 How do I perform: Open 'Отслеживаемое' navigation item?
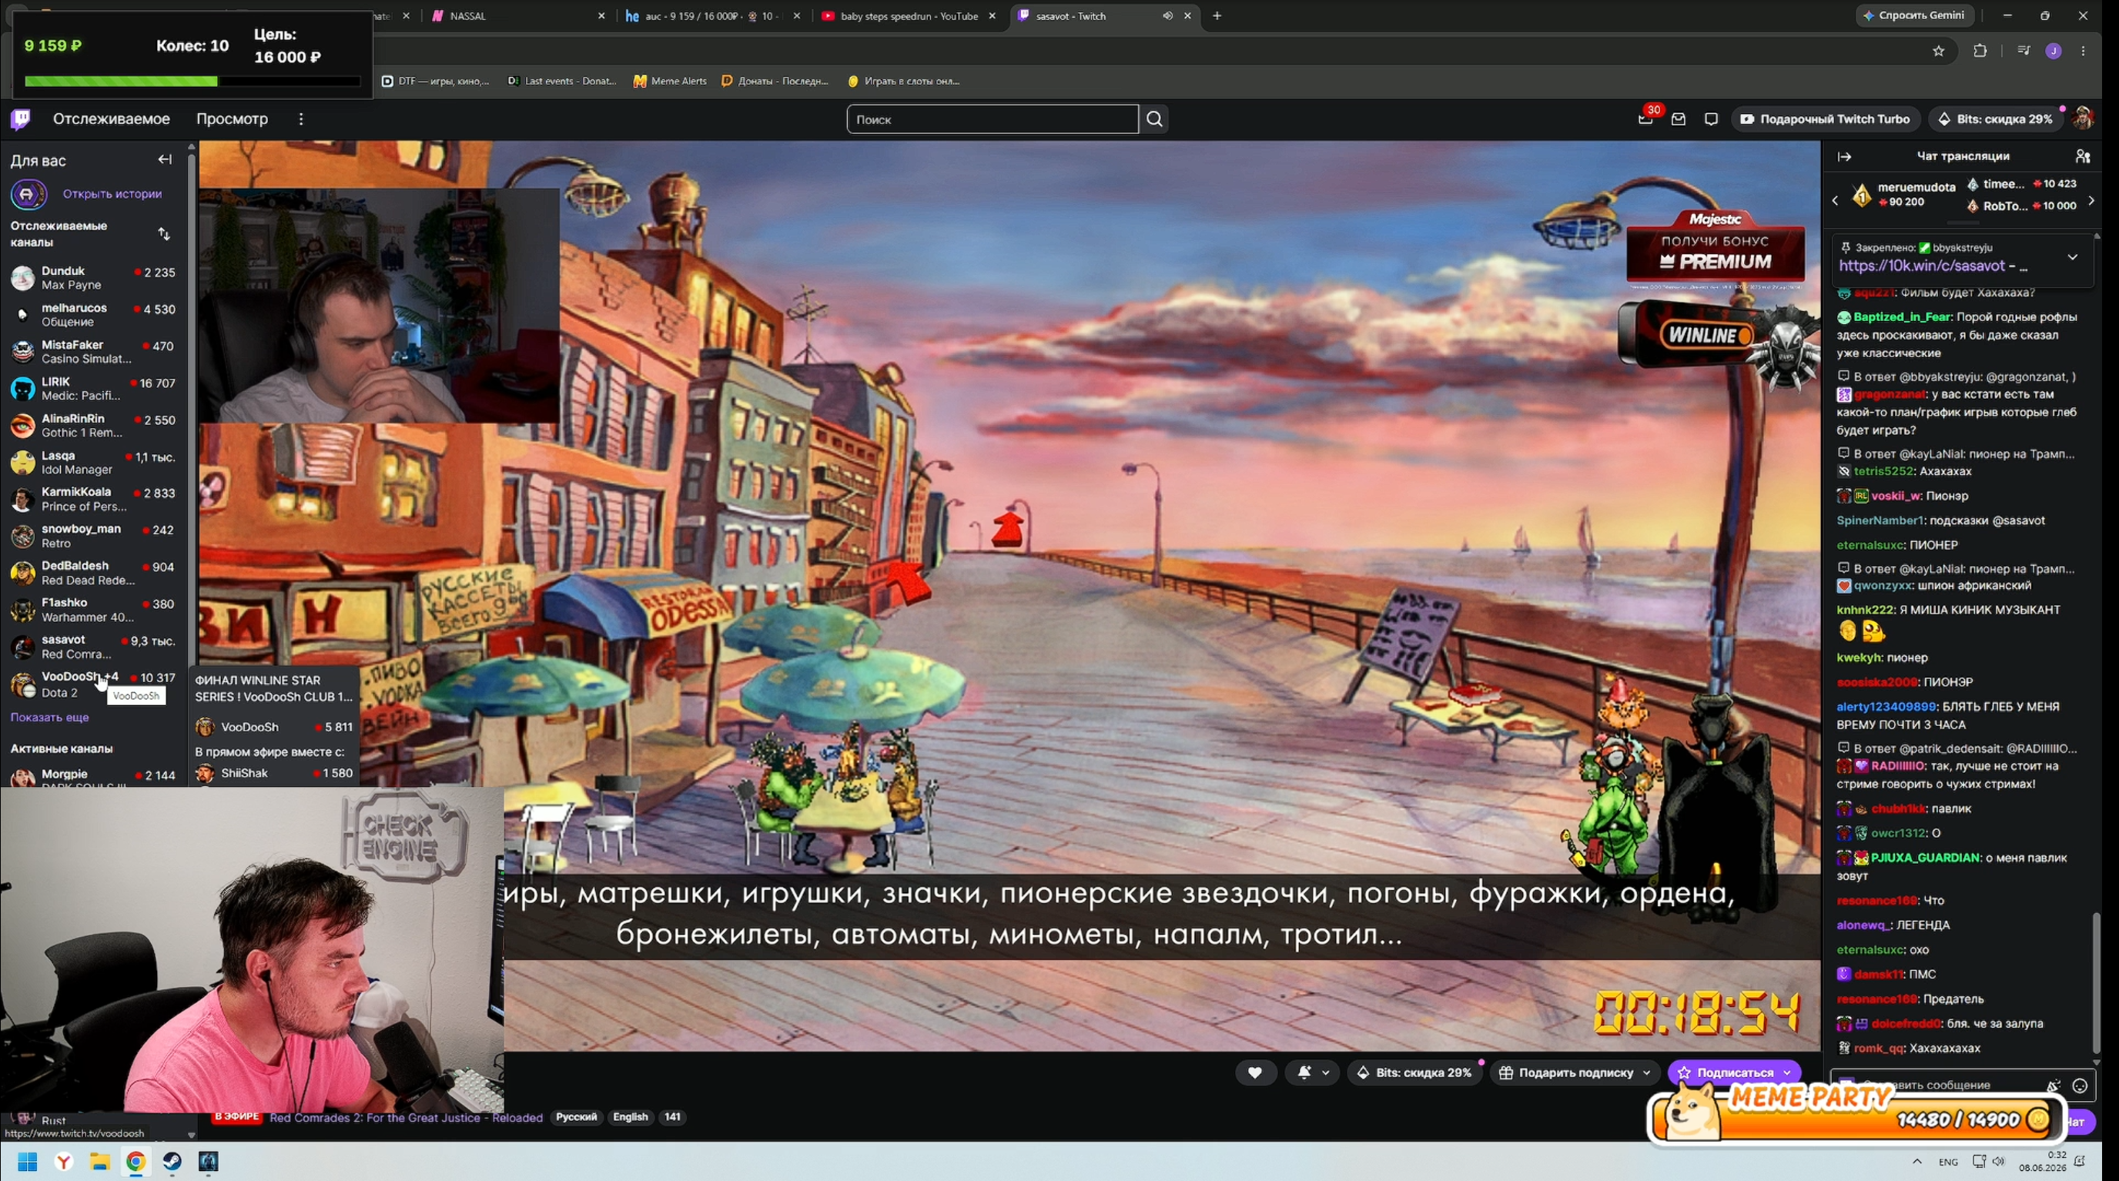point(111,119)
